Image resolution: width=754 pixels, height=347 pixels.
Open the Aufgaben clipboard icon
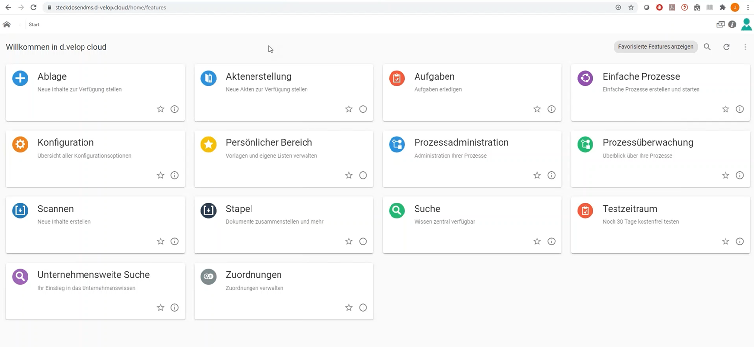click(397, 78)
